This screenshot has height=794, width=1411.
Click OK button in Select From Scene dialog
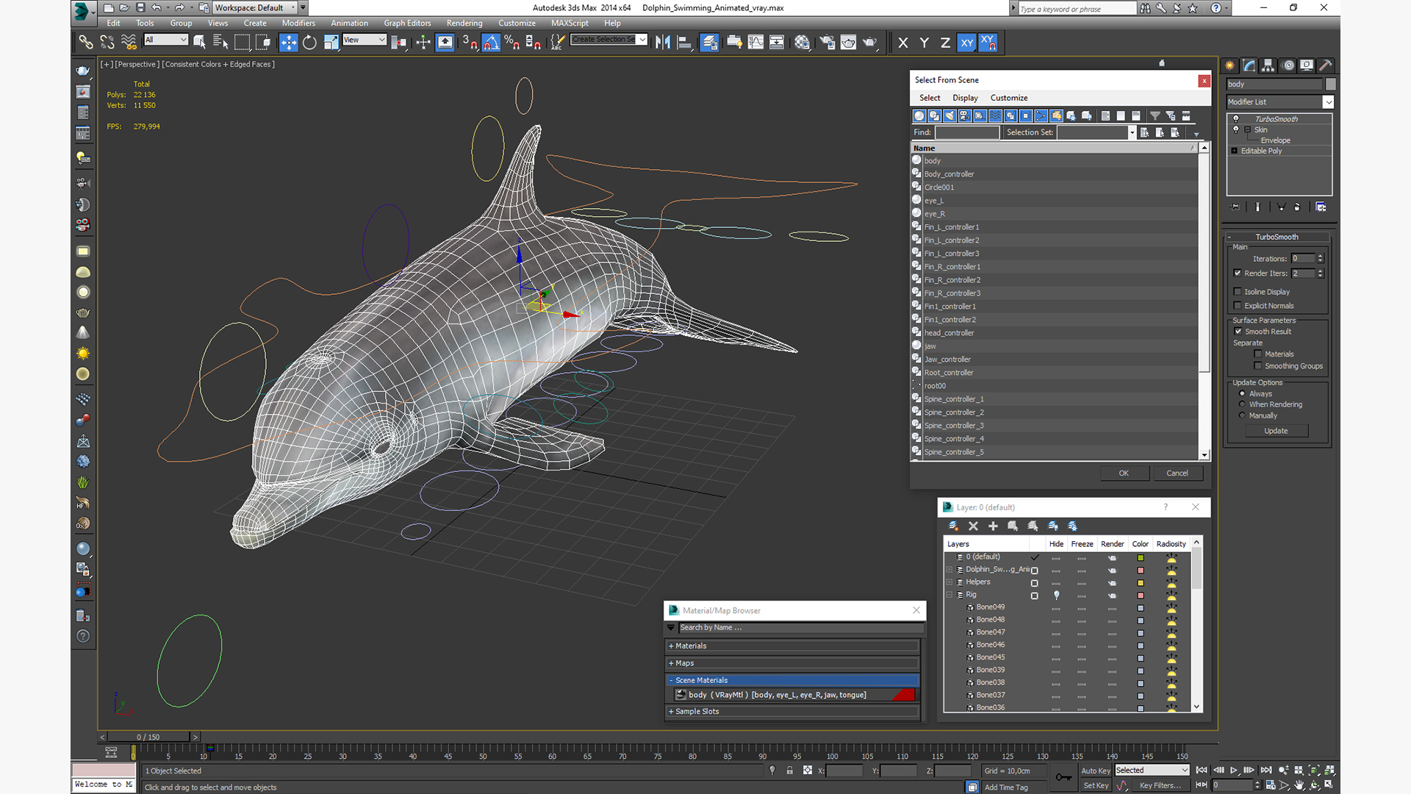tap(1123, 472)
